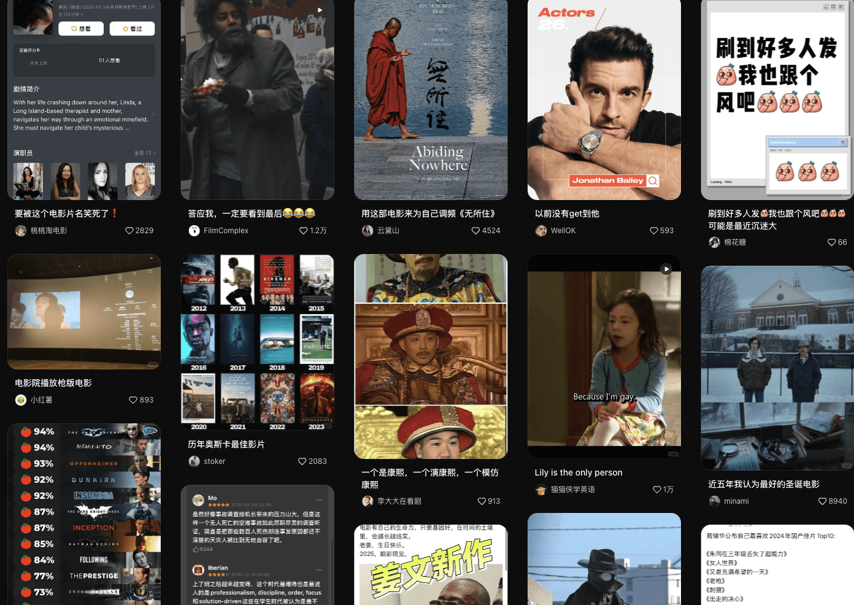The height and width of the screenshot is (605, 854).
Task: Tap the heart on 棉花糖's post
Action: point(831,242)
